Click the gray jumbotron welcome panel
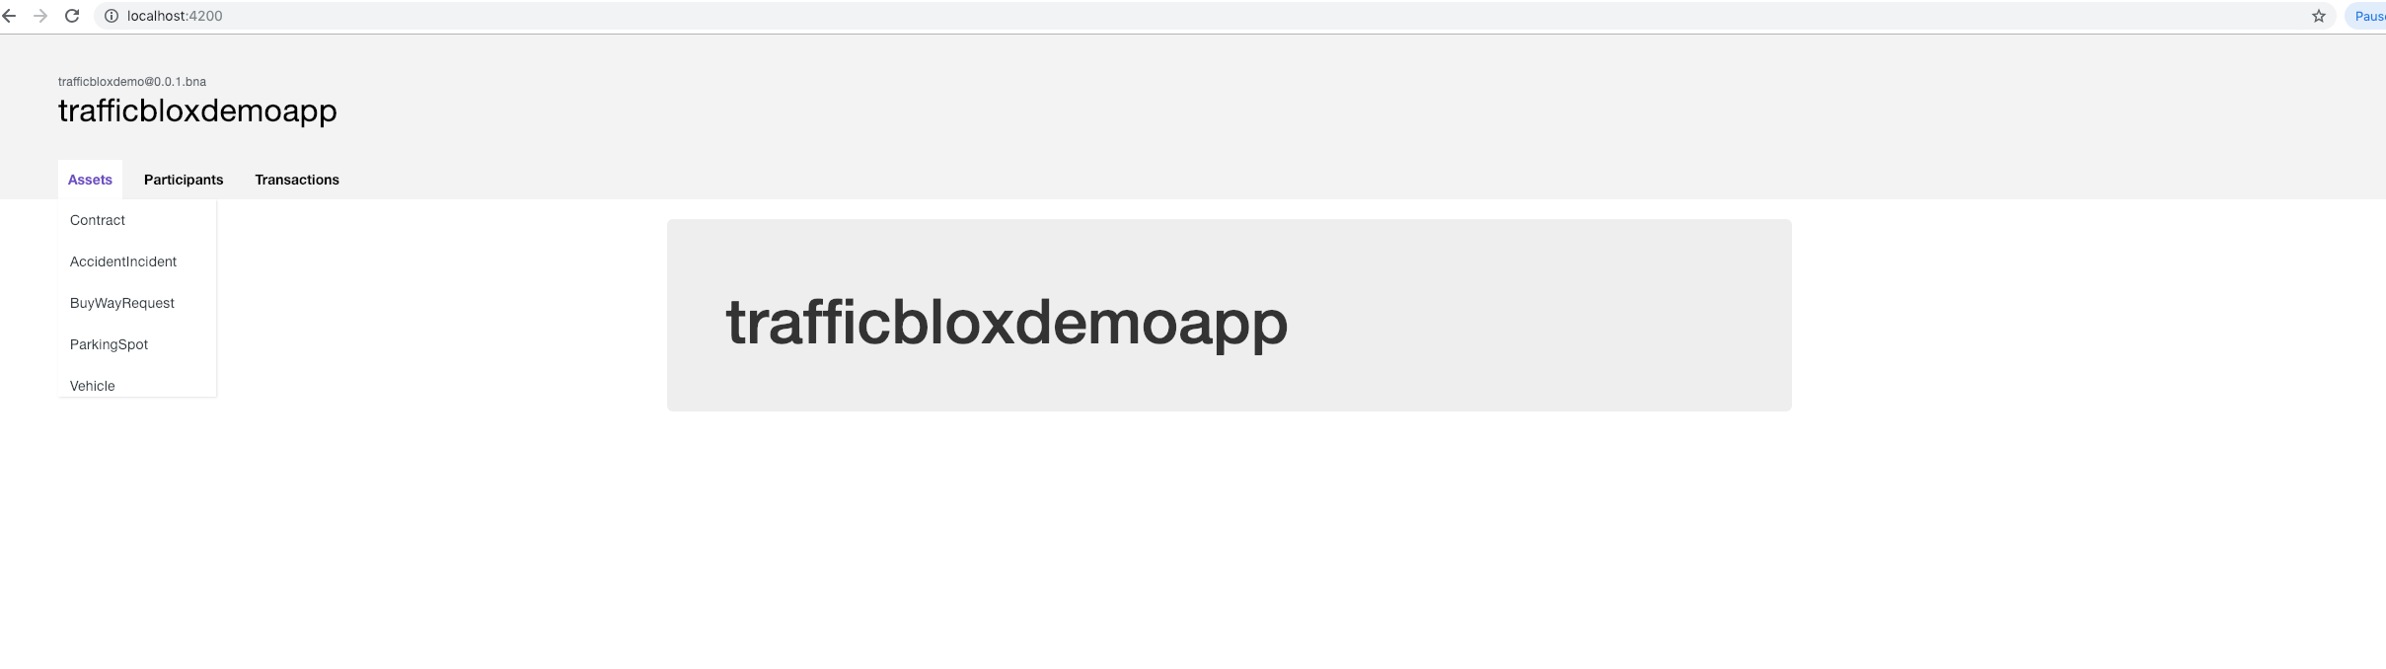The height and width of the screenshot is (669, 2386). click(x=1230, y=315)
